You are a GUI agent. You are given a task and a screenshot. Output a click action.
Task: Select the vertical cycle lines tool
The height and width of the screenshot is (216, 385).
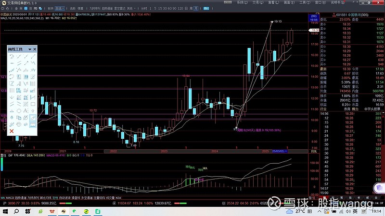pos(33,84)
